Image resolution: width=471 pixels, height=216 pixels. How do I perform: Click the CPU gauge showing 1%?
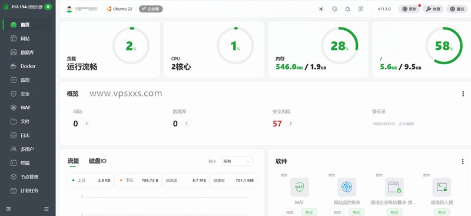pos(235,46)
